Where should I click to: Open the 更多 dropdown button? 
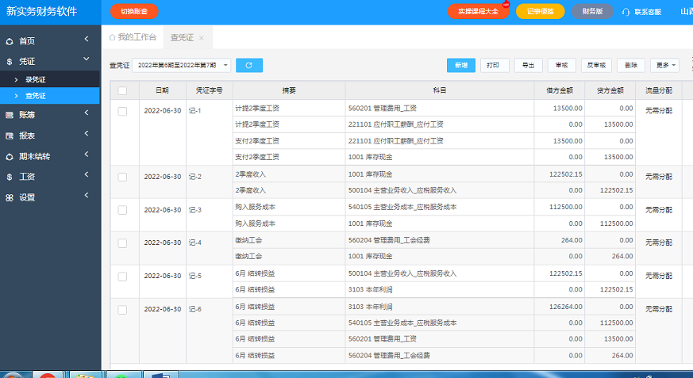(664, 65)
